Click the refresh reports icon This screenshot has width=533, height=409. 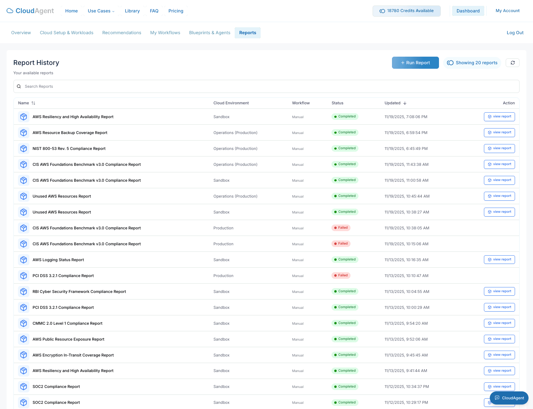pyautogui.click(x=513, y=63)
